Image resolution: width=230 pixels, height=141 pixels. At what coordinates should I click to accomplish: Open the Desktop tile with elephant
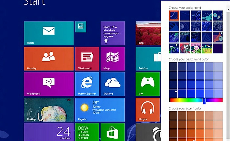49,110
